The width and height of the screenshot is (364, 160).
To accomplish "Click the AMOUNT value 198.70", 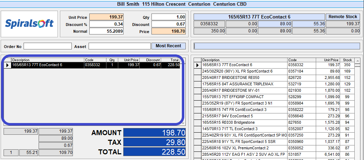I will click(155, 133).
